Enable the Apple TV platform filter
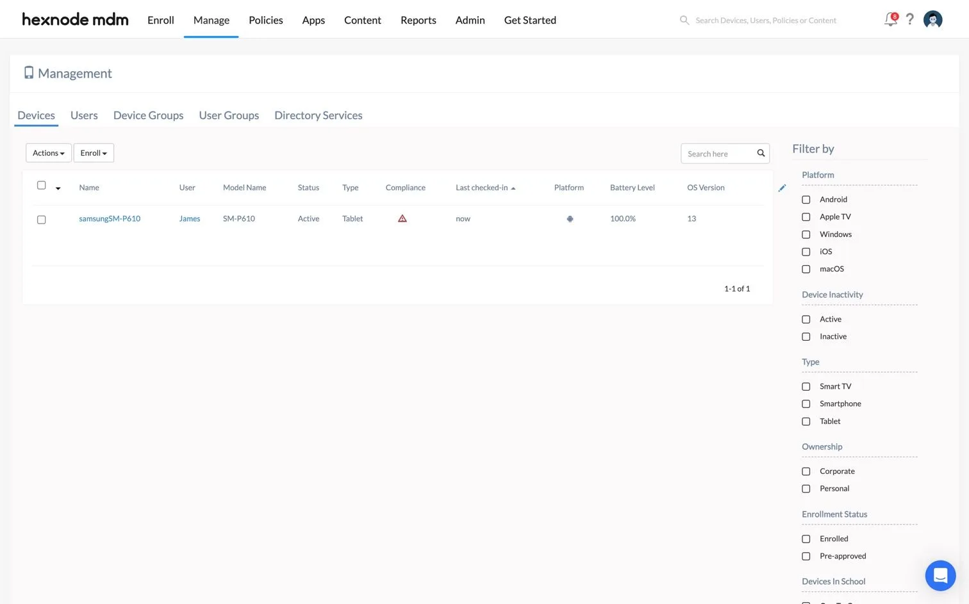The width and height of the screenshot is (969, 604). (x=806, y=217)
